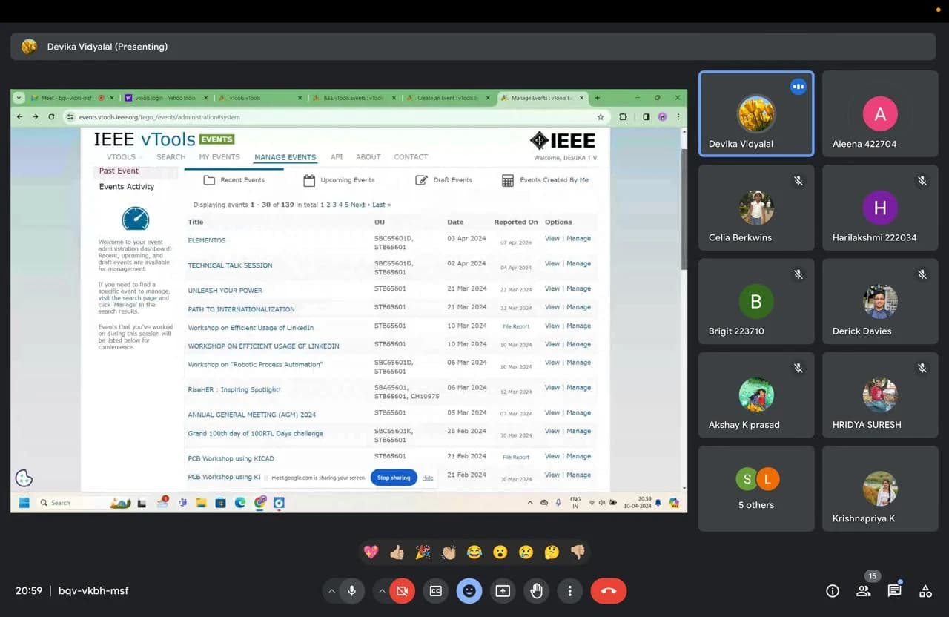Screen dimensions: 949x617
Task: Expand video settings arrow beside camera
Action: (x=381, y=591)
